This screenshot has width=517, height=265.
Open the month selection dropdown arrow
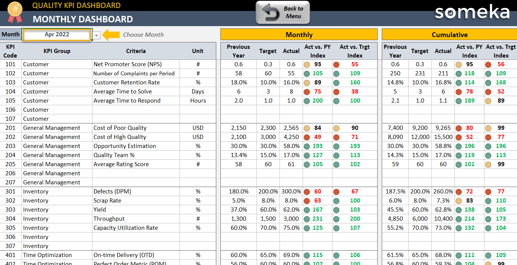96,34
